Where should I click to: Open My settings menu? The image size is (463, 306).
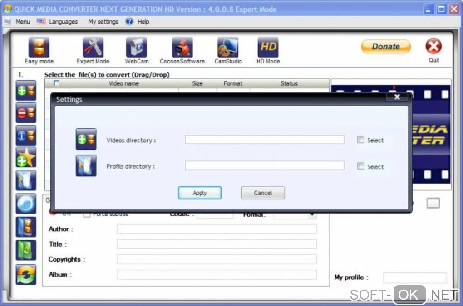[103, 21]
